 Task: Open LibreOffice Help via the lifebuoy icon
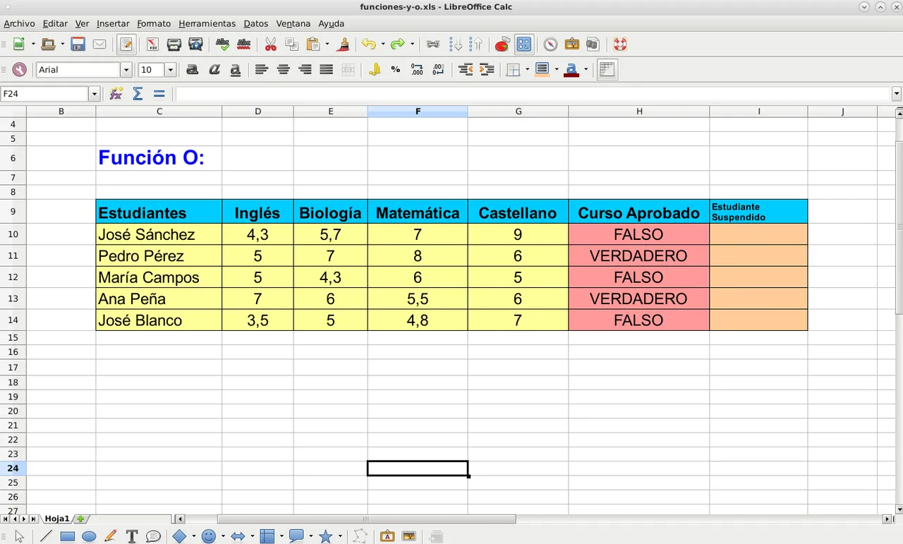pos(619,44)
